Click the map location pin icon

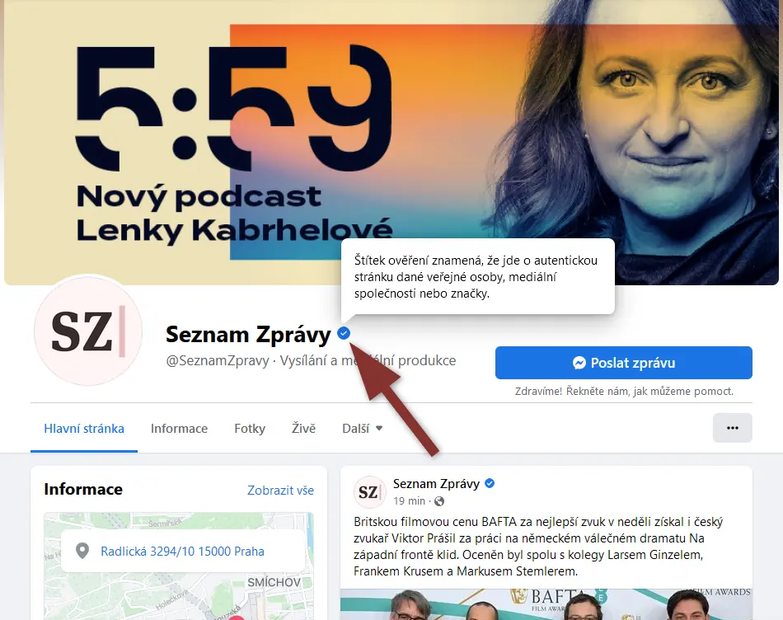(82, 551)
